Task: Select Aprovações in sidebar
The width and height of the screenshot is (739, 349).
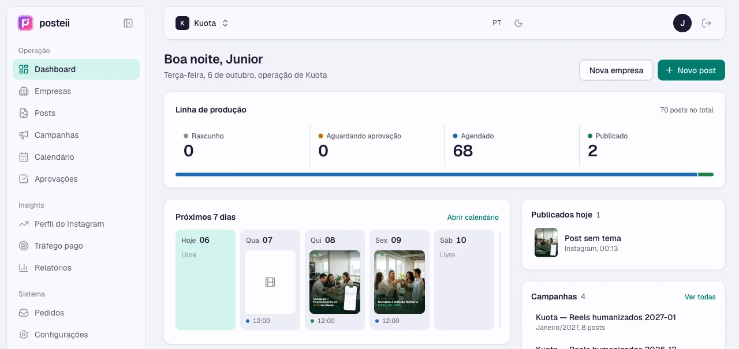Action: click(x=76, y=179)
